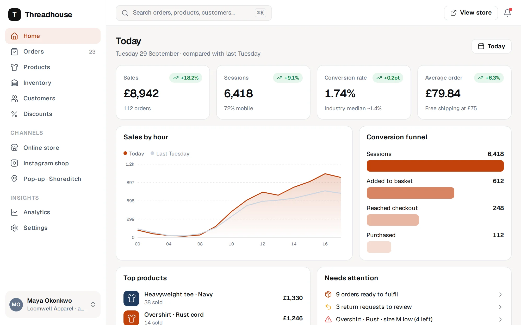
Task: Open the notifications bell
Action: coord(507,13)
